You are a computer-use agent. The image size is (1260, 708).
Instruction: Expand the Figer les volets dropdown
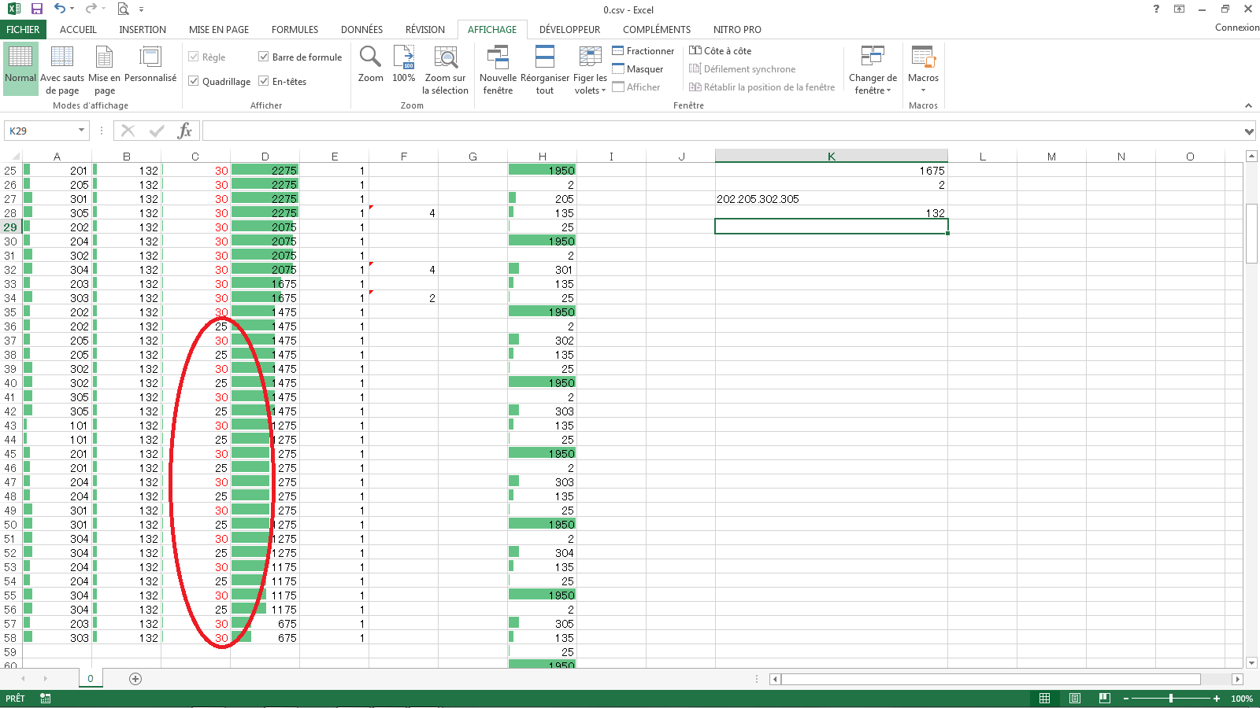[x=590, y=83]
